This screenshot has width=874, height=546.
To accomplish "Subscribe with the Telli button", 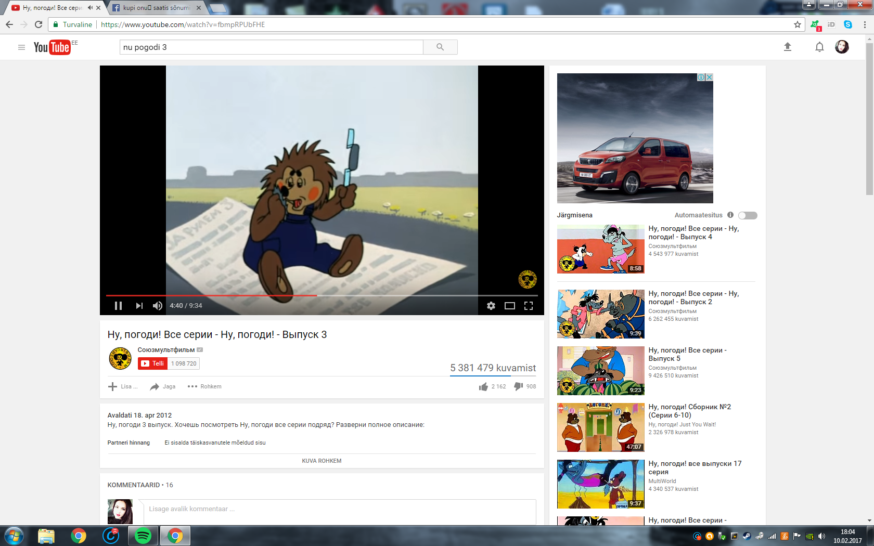I will pos(152,363).
